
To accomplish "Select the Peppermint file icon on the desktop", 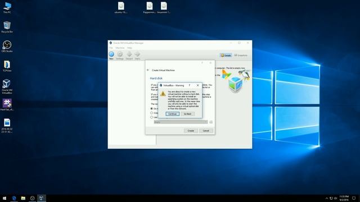I will [150, 7].
